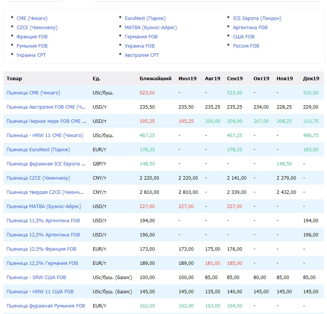327x314 pixels.
Task: Open Пшеница фуражная Румыния FOB link
Action: (x=46, y=306)
